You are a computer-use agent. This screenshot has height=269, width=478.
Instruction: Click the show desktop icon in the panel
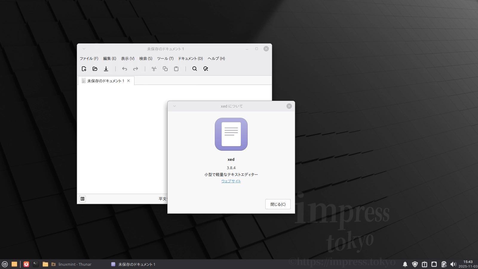point(14,264)
